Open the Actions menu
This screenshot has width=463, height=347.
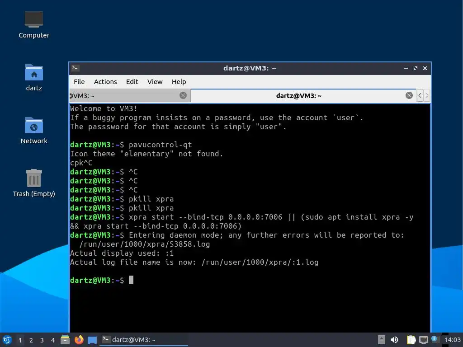click(105, 82)
